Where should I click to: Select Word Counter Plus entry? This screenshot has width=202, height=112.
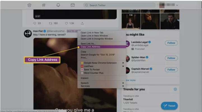click(x=102, y=73)
